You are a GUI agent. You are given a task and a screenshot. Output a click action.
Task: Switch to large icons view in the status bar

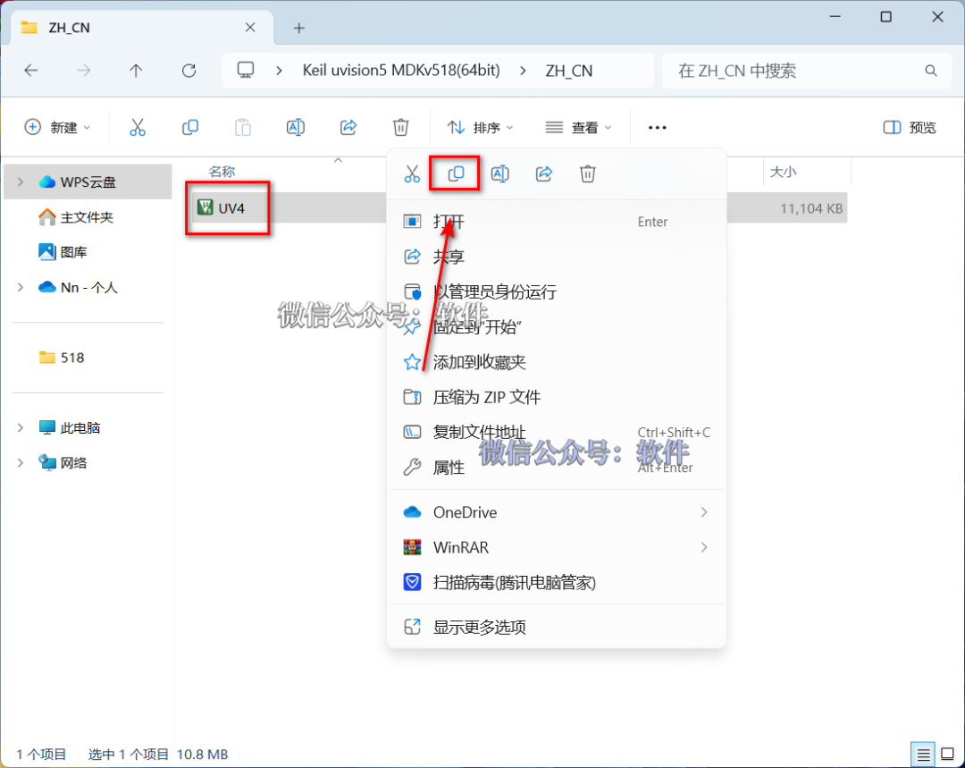tap(948, 754)
